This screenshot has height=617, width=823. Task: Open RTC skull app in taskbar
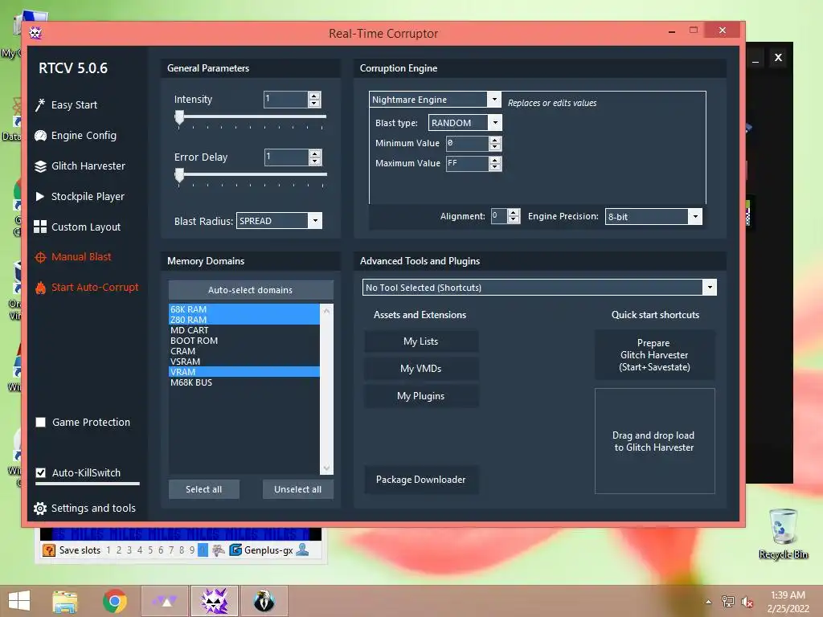(x=215, y=601)
